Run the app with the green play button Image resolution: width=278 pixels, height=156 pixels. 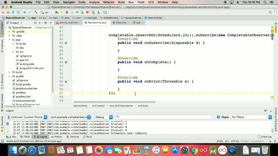coord(57,13)
